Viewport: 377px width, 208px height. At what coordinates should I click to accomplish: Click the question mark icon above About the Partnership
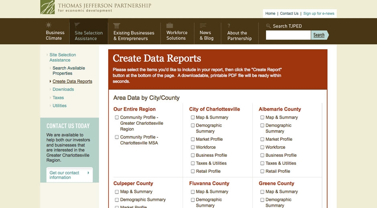point(229,26)
